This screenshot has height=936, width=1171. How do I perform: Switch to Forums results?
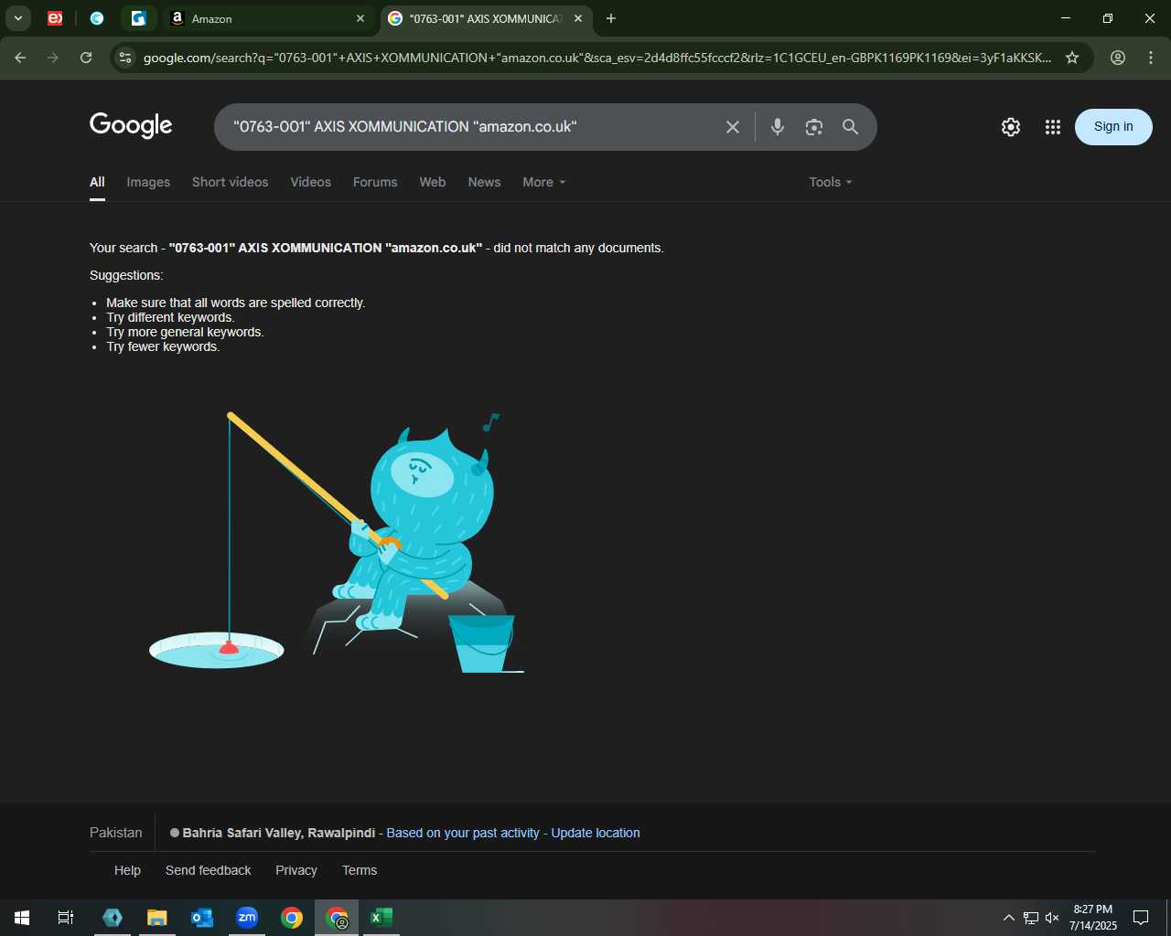pyautogui.click(x=375, y=182)
